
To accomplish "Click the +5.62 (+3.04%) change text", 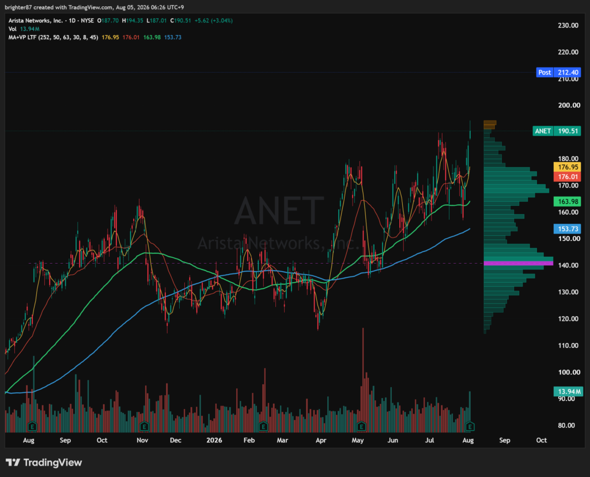I will click(x=213, y=20).
